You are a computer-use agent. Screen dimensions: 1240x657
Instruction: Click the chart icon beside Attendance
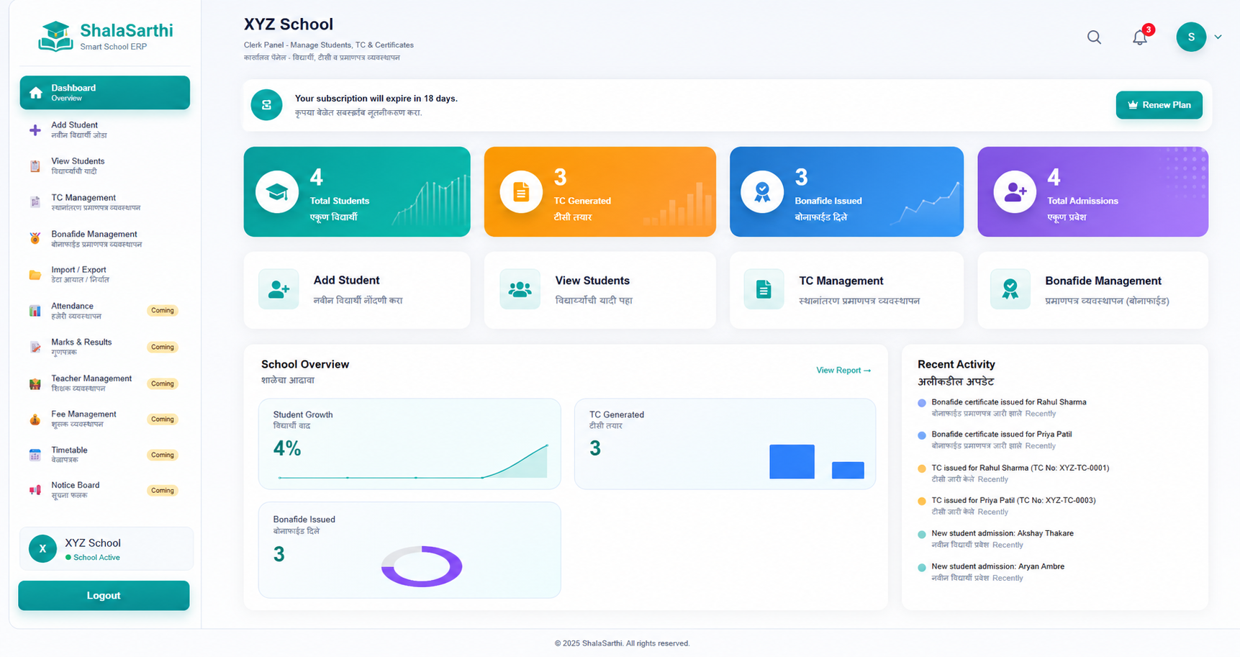35,311
